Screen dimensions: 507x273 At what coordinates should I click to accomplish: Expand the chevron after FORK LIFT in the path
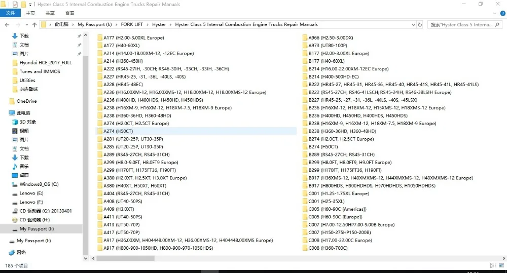[148, 24]
